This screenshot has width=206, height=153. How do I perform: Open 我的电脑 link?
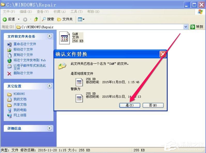[20, 110]
